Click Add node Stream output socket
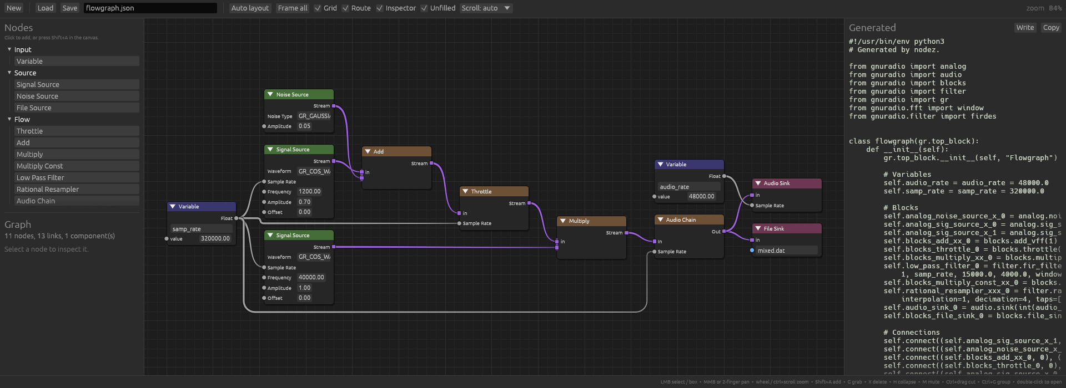The image size is (1066, 388). [x=431, y=164]
